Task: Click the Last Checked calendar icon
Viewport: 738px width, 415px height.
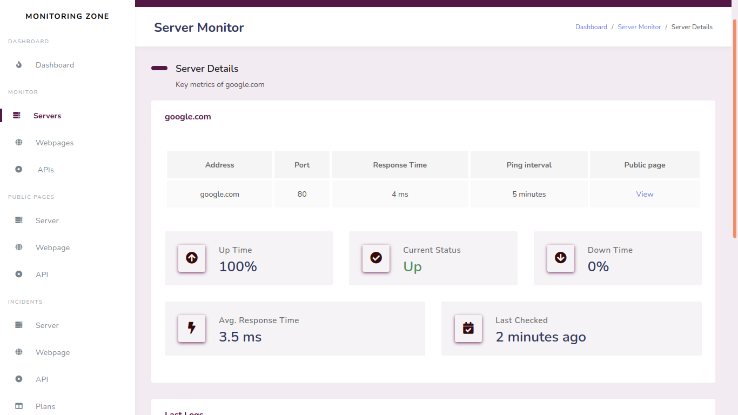Action: tap(468, 329)
